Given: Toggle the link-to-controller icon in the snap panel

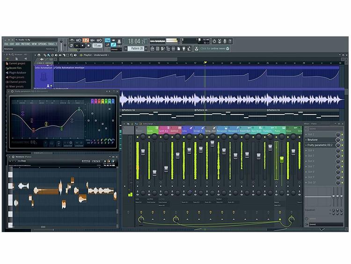Looking at the screenshot, I should [x=114, y=45].
